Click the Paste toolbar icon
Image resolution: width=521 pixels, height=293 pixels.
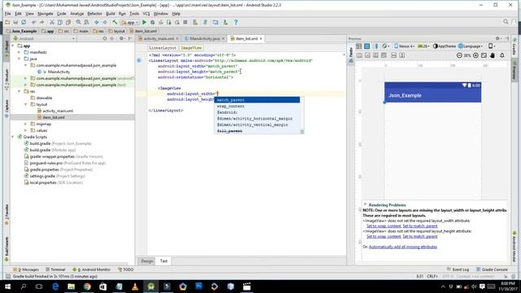click(68, 22)
